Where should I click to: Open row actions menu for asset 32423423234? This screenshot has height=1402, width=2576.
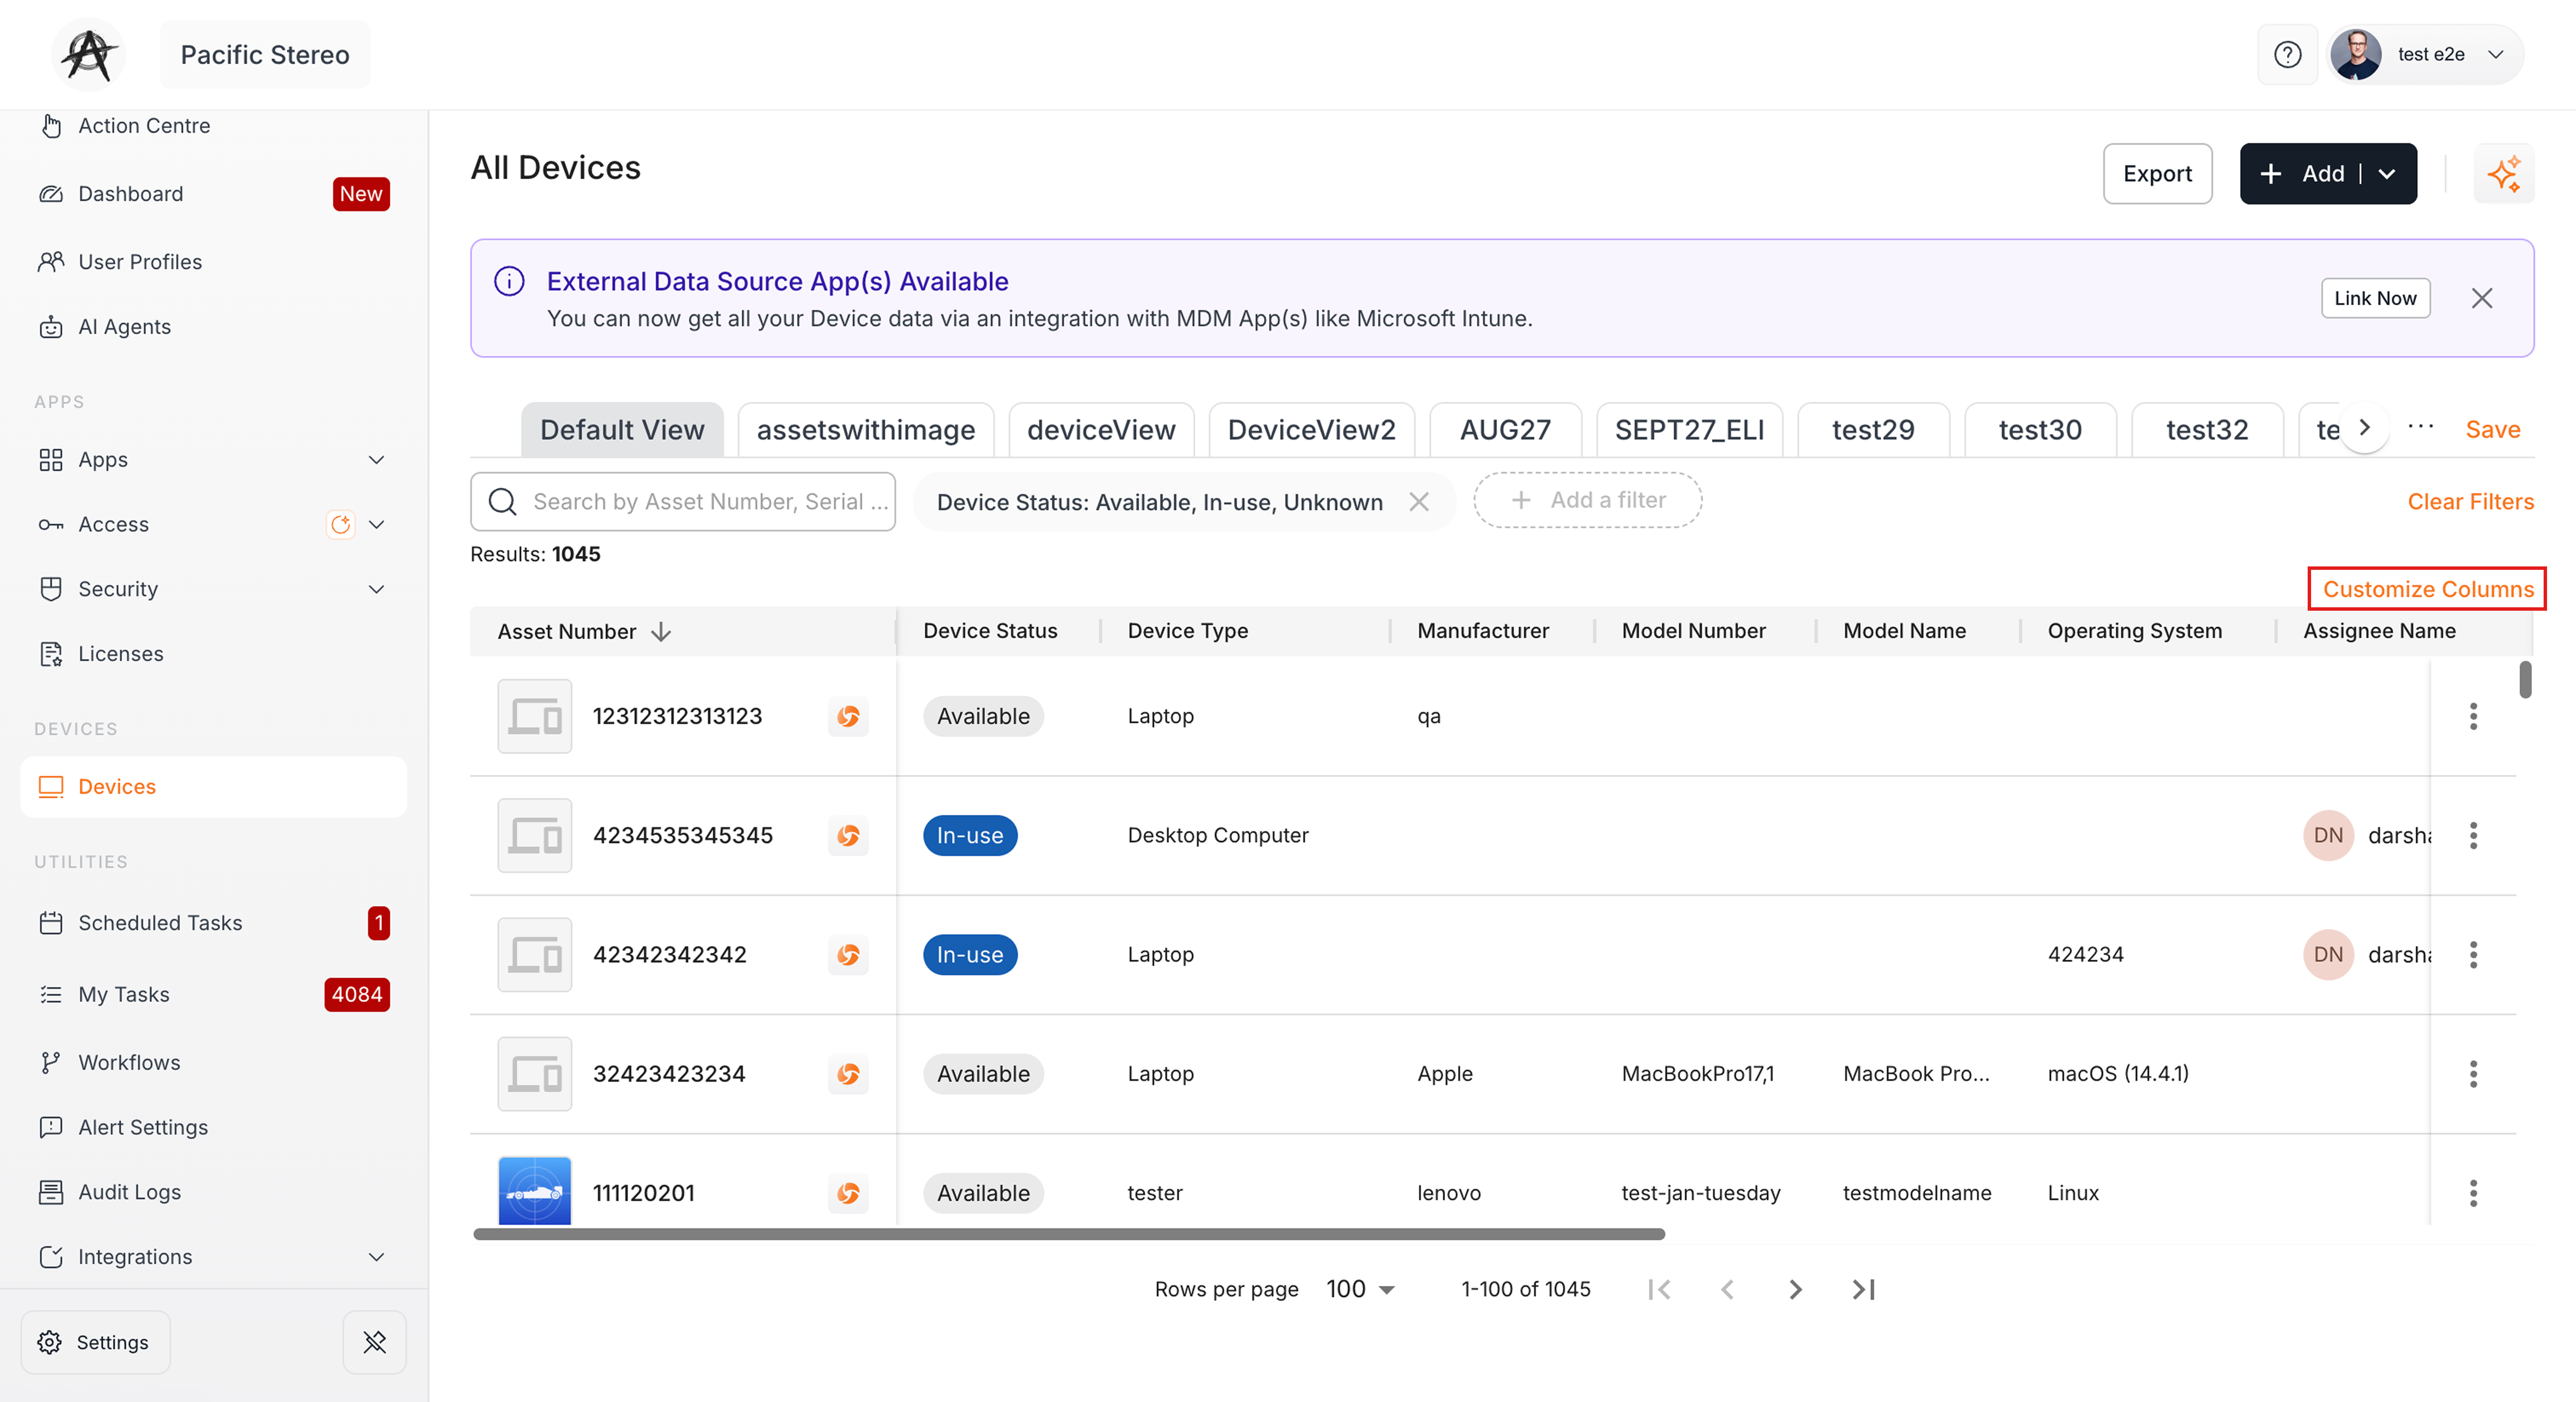2473,1074
